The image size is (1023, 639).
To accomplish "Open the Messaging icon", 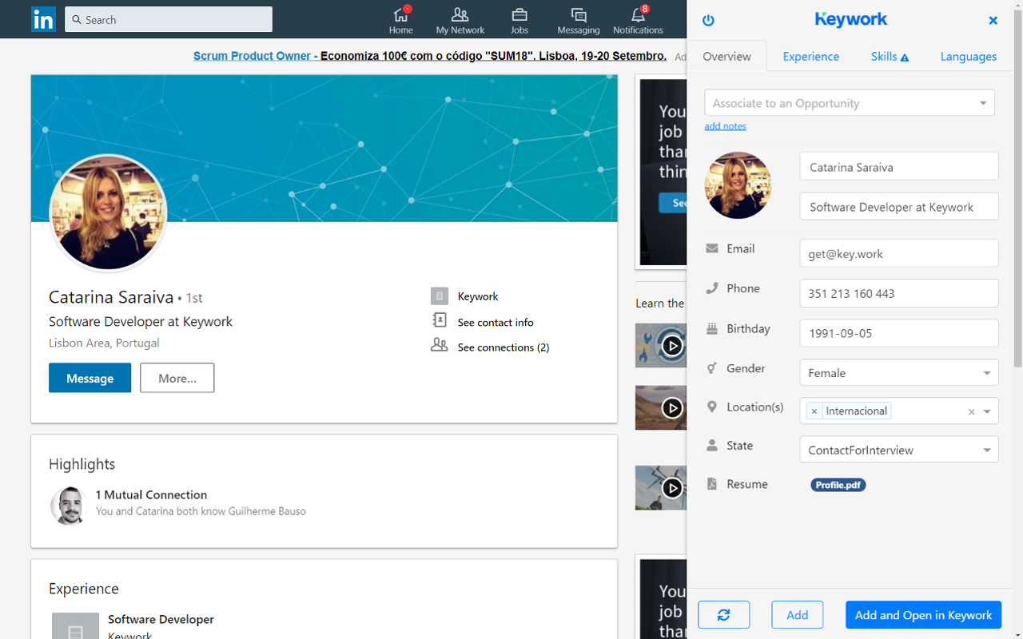I will (x=579, y=14).
